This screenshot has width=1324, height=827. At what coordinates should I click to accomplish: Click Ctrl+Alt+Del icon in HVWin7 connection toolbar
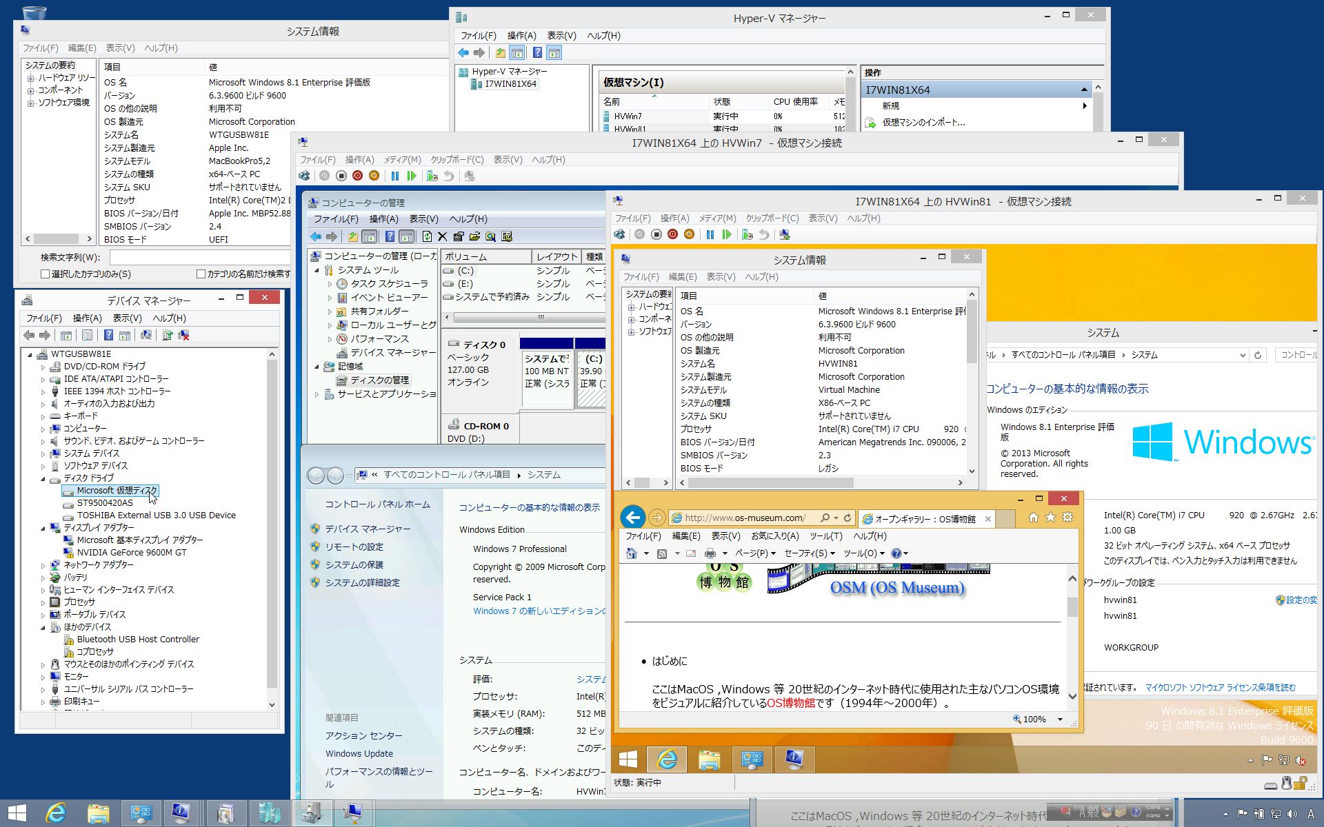[304, 176]
